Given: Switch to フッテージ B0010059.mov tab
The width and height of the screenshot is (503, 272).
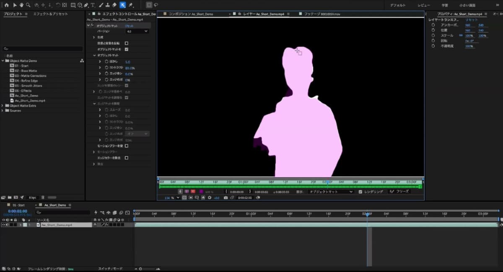Looking at the screenshot, I should (x=322, y=14).
